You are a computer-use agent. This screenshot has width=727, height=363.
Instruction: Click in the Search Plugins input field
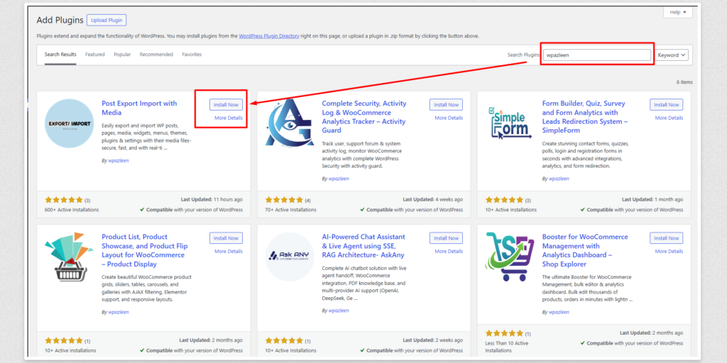pos(596,55)
